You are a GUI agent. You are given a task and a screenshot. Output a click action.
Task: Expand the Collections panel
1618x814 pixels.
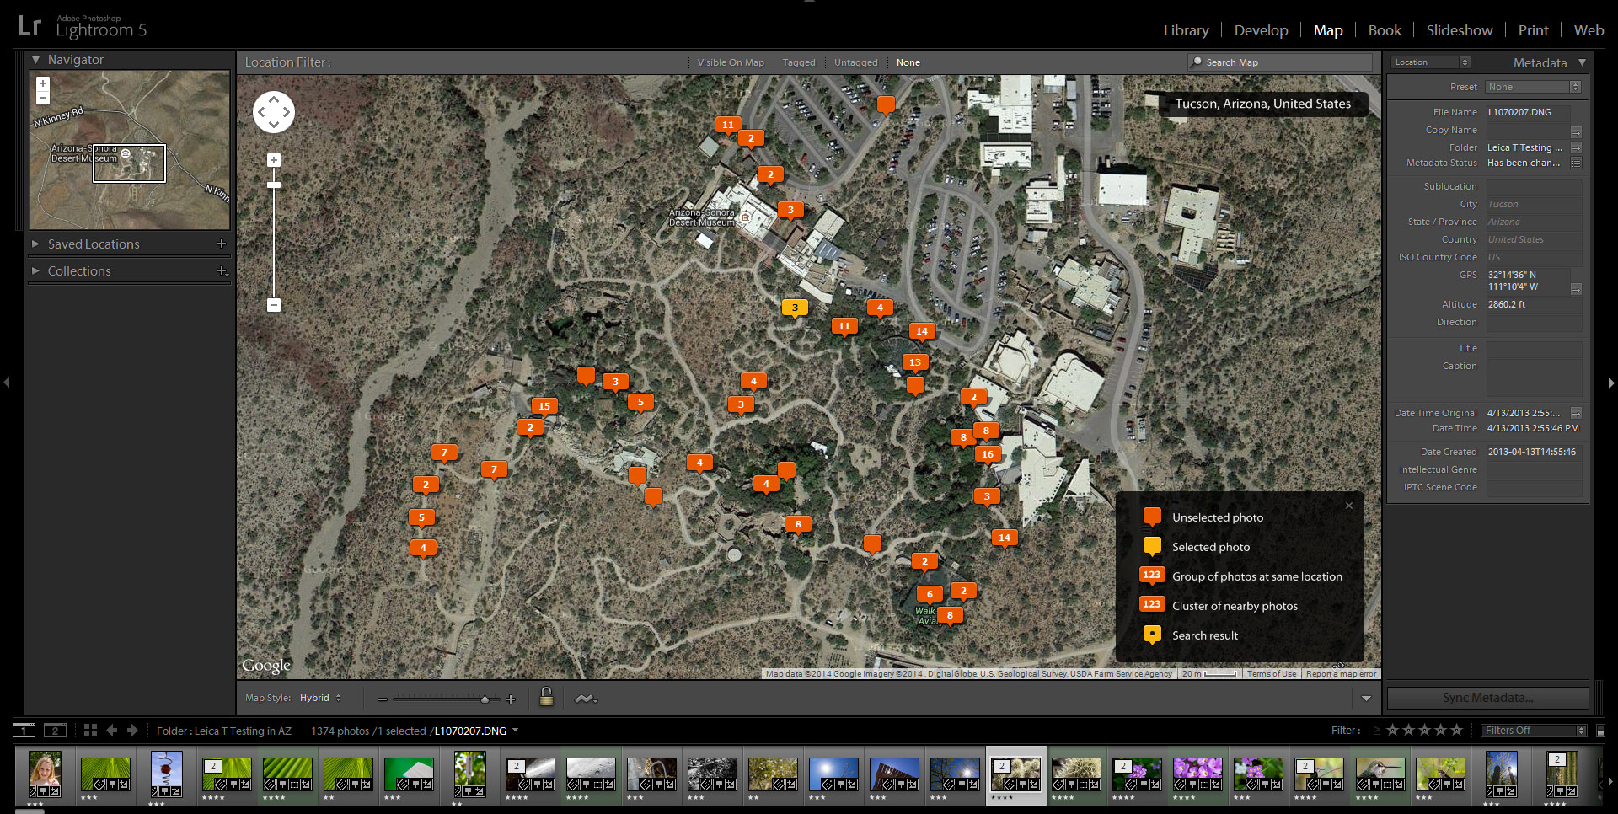35,270
